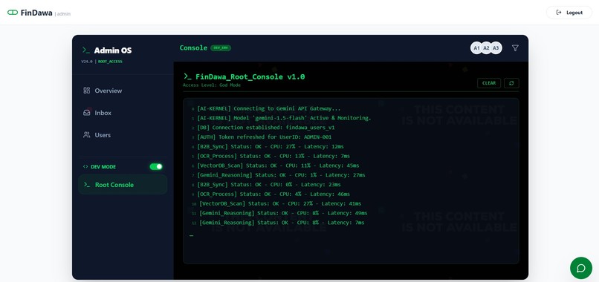Select the Root Console menu item

pyautogui.click(x=123, y=185)
